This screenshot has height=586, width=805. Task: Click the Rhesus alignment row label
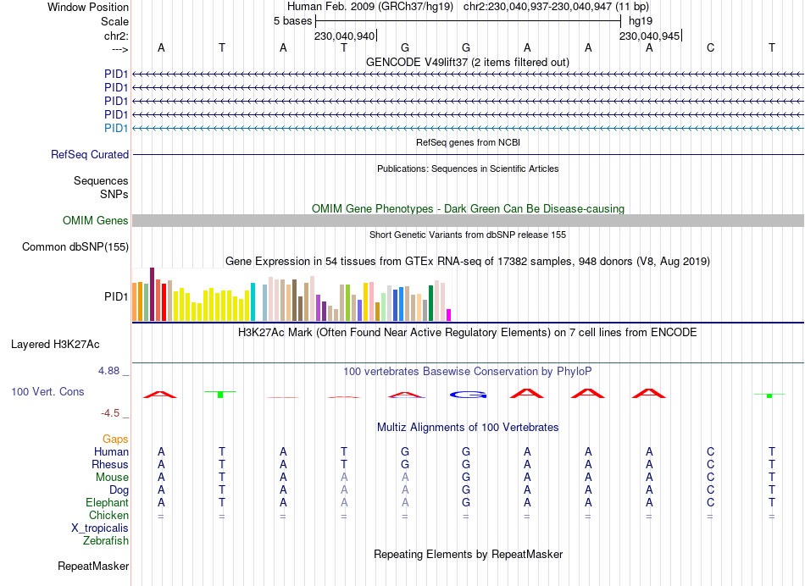[110, 464]
